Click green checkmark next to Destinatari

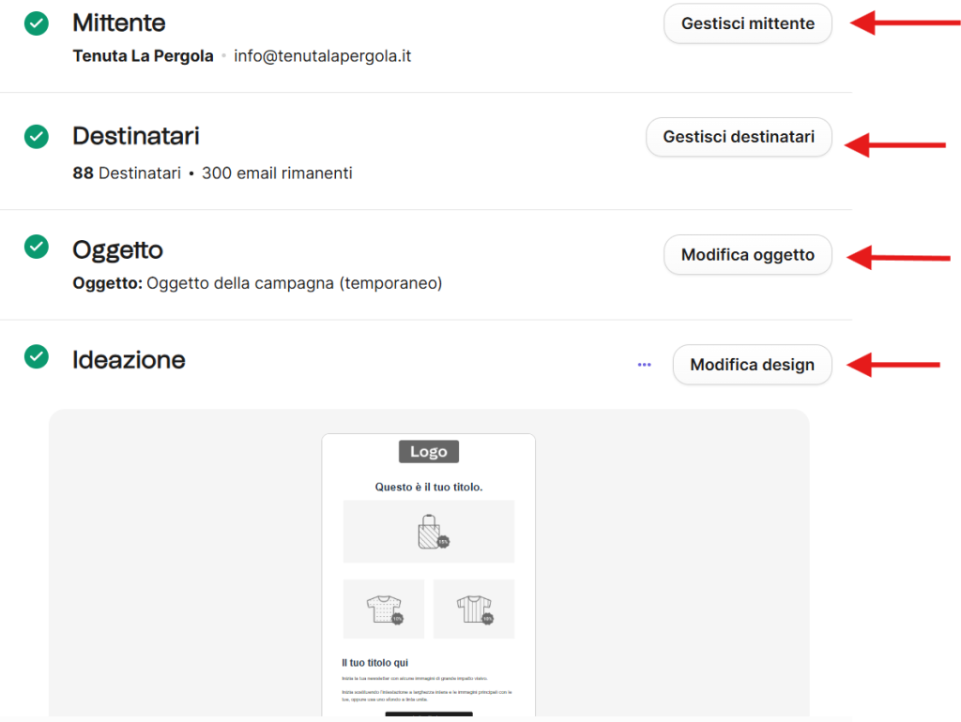pos(37,137)
